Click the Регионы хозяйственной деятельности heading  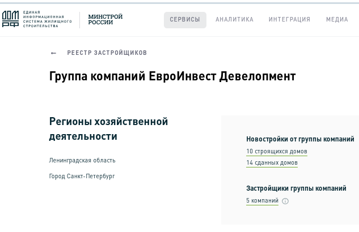click(108, 129)
